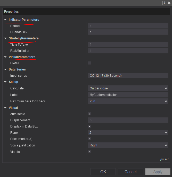Collapse the Visual section arrow
The width and height of the screenshot is (172, 177).
tap(5, 108)
